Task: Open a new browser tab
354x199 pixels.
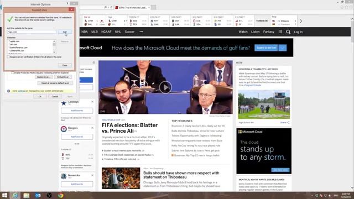Action: coord(154,7)
